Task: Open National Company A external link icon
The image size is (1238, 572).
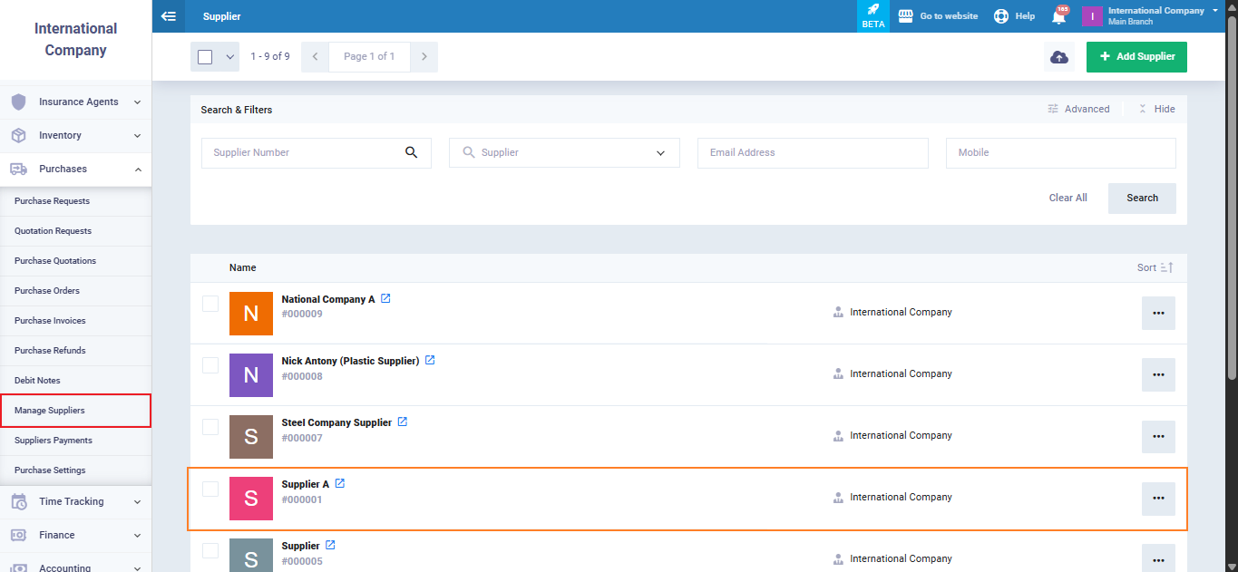Action: (x=385, y=299)
